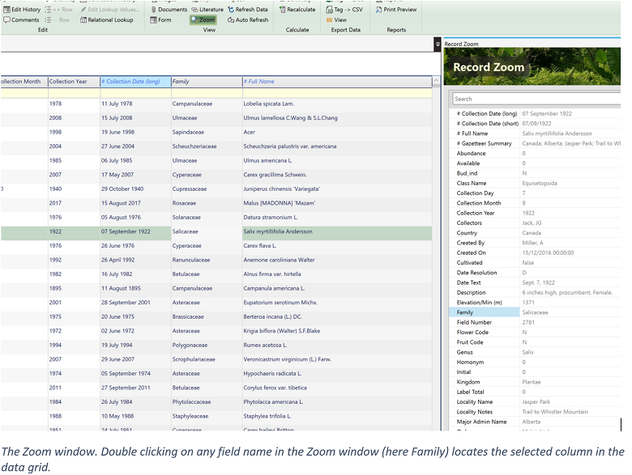
Task: Select the Lobelia spicata Lam. row
Action: coord(216,104)
